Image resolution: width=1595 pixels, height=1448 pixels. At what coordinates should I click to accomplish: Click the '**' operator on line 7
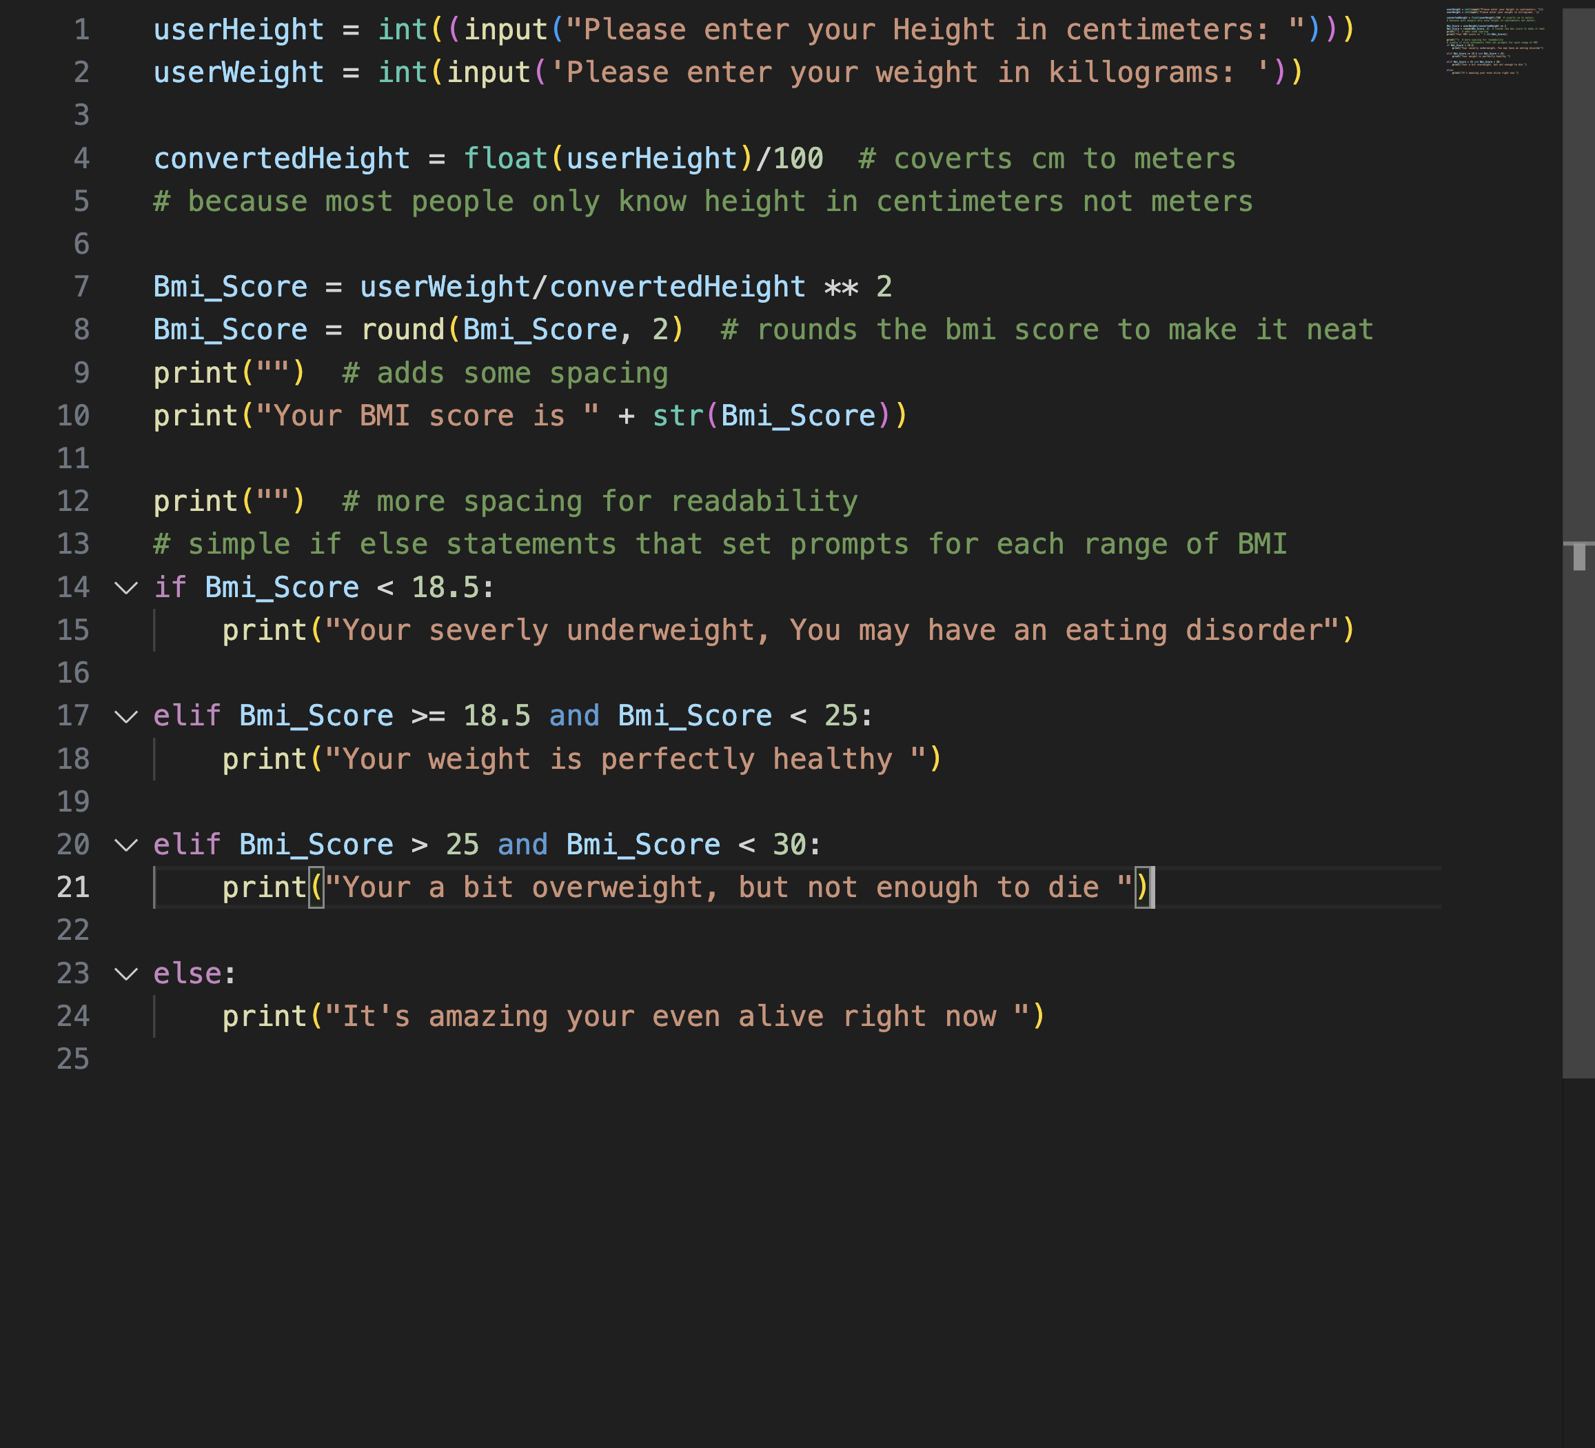click(841, 288)
